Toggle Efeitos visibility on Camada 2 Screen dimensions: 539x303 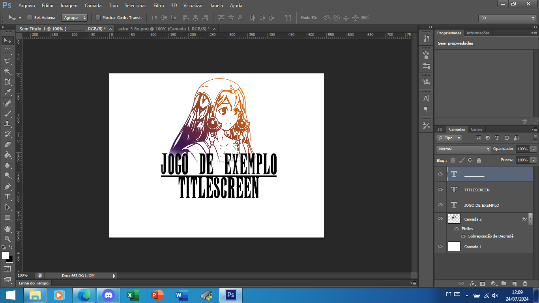click(x=457, y=229)
